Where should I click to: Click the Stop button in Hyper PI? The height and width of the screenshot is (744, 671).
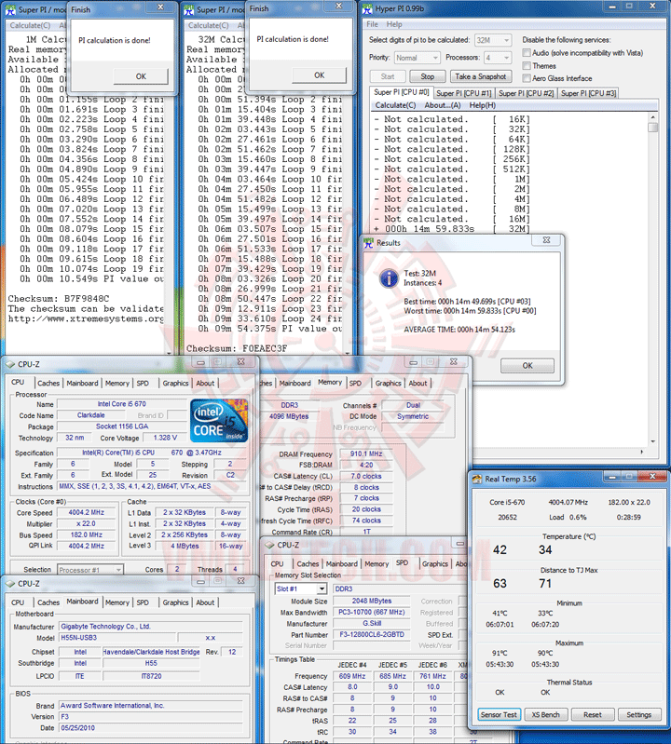click(428, 76)
